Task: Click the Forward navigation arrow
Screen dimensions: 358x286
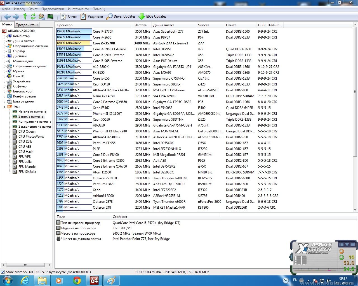Action: tap(16, 16)
